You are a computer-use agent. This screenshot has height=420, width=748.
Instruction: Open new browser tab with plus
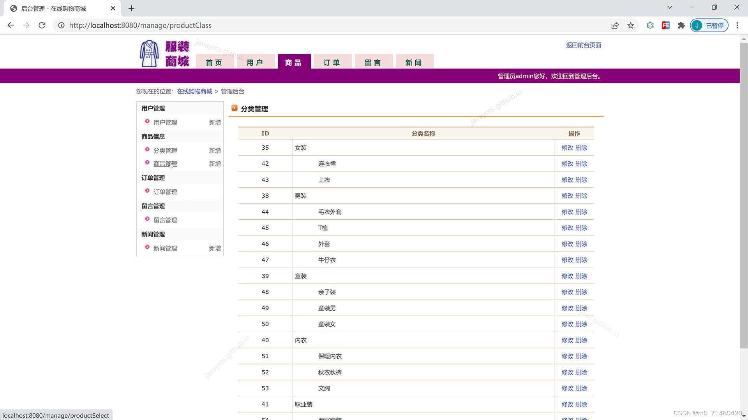click(131, 8)
